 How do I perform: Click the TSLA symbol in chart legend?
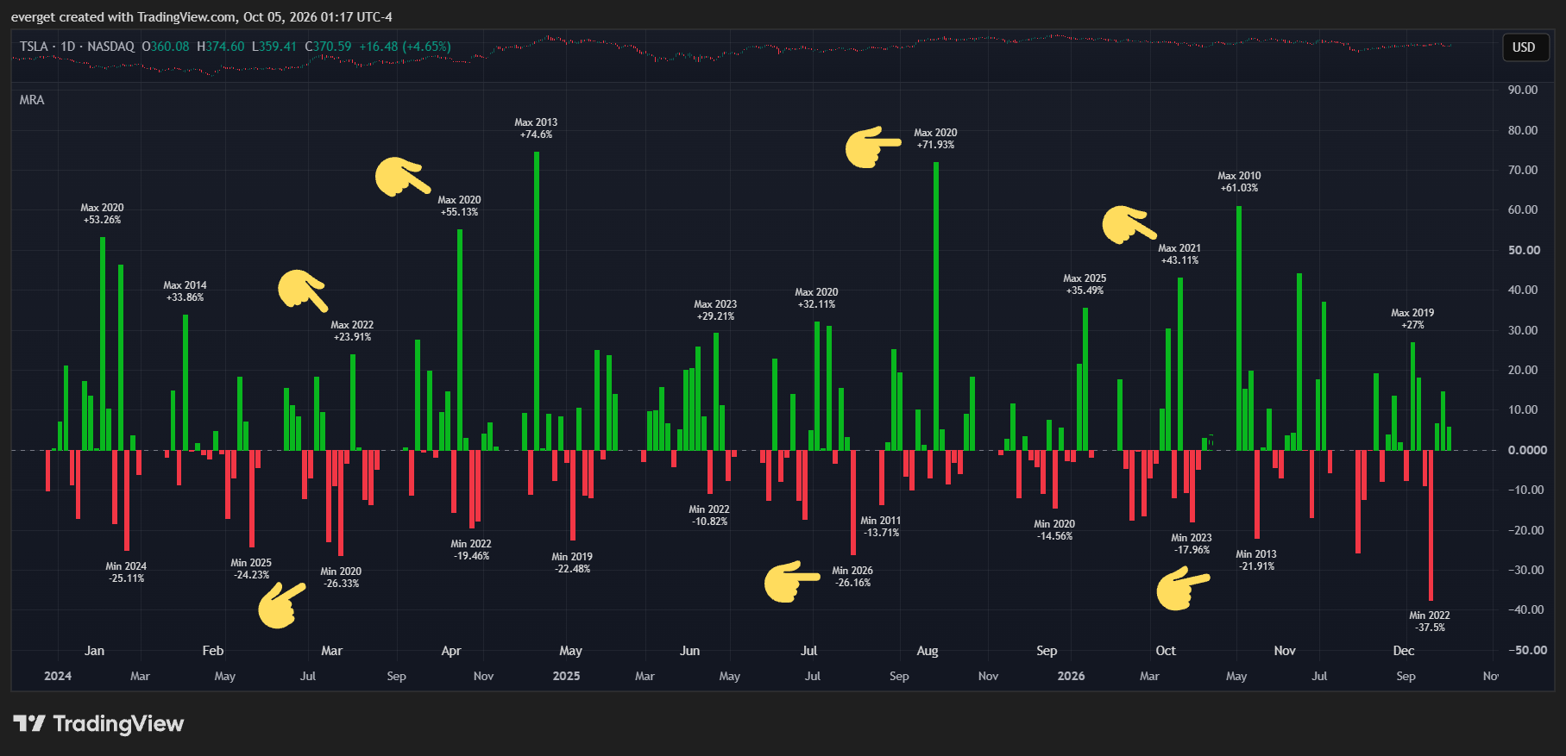[34, 47]
